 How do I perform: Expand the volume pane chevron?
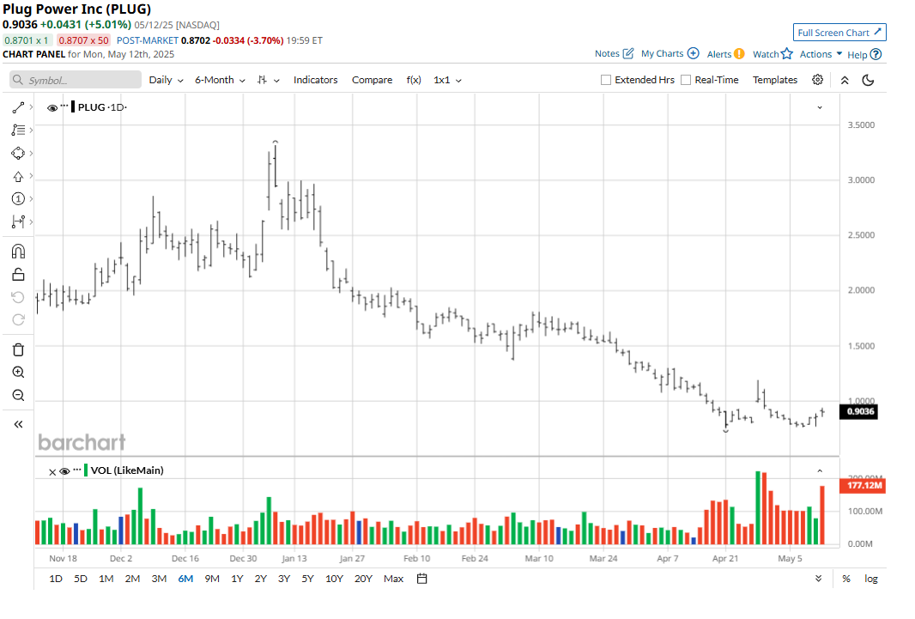pos(820,470)
